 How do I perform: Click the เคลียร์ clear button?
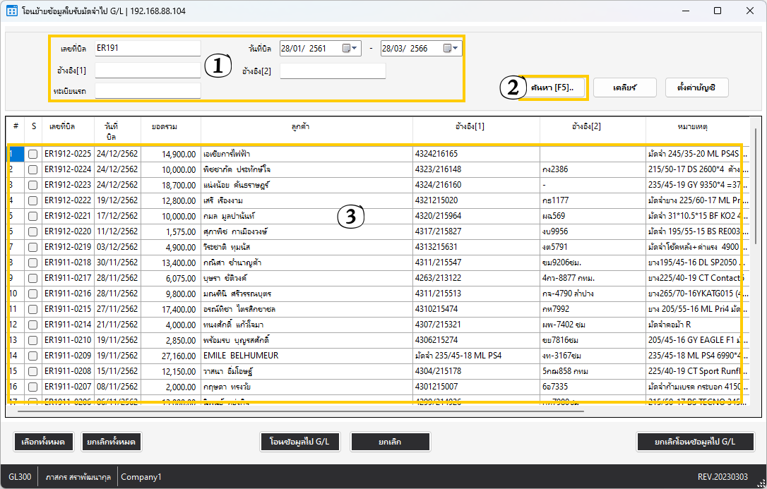click(x=625, y=87)
